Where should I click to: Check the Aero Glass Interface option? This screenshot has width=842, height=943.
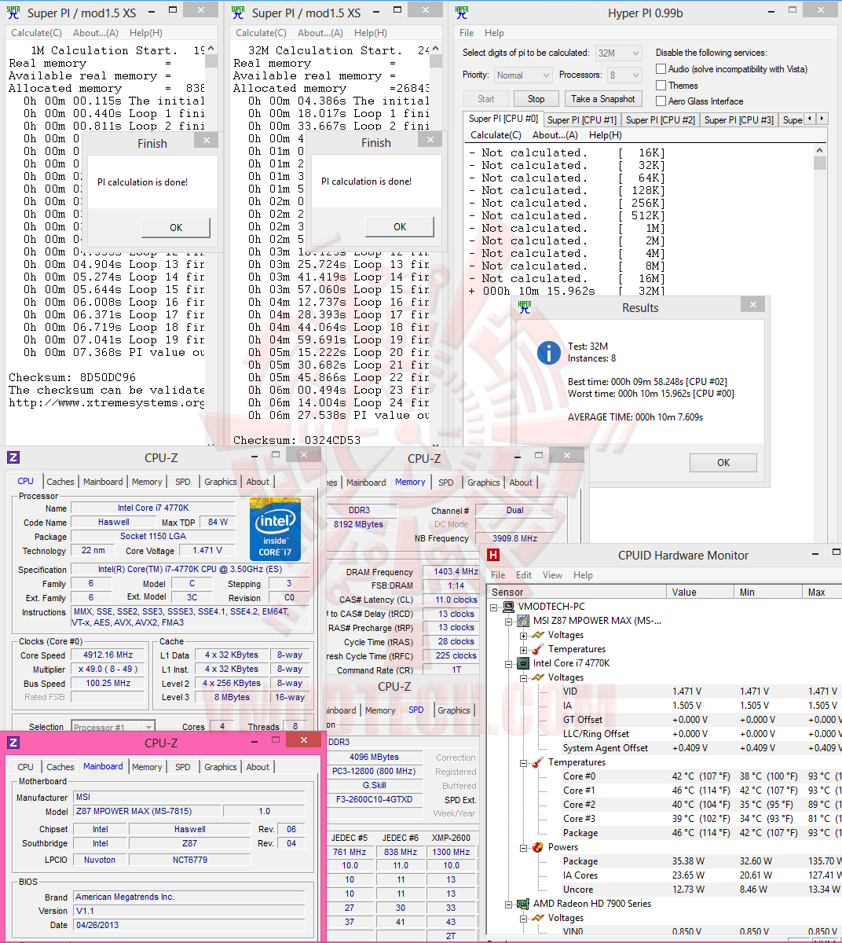[x=661, y=101]
